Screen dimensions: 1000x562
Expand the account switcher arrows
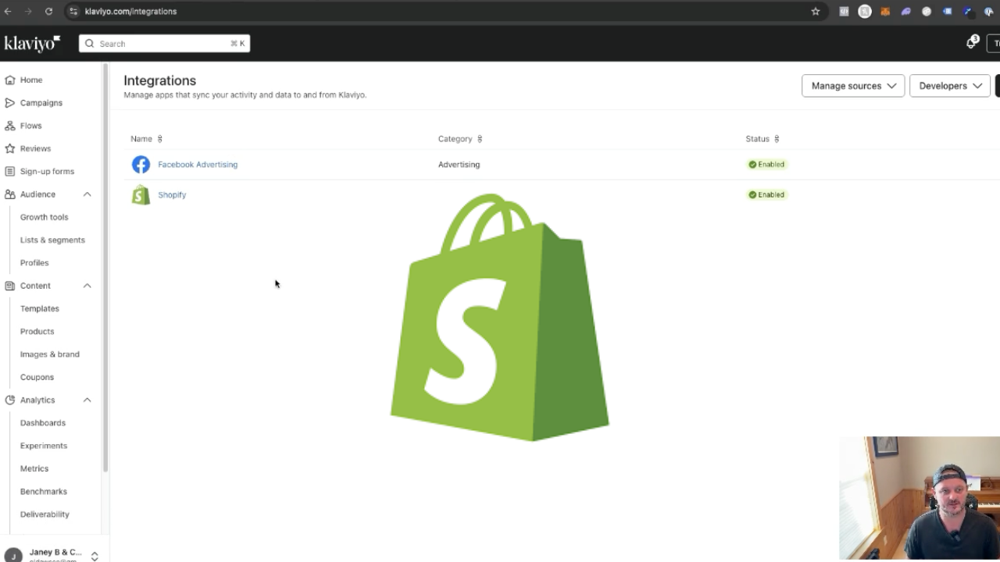(95, 556)
